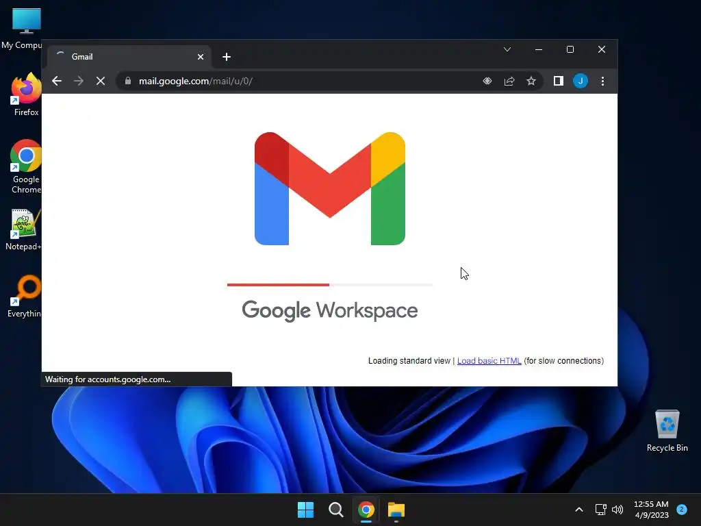Expand the tab search dropdown chevron

(507, 49)
